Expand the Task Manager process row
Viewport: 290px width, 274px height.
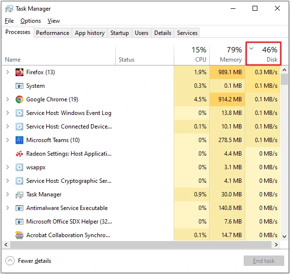tap(7, 194)
